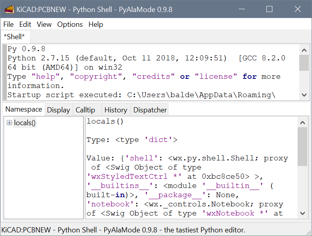The image size is (312, 236).
Task: Select the locals() tree item
Action: [x=25, y=123]
